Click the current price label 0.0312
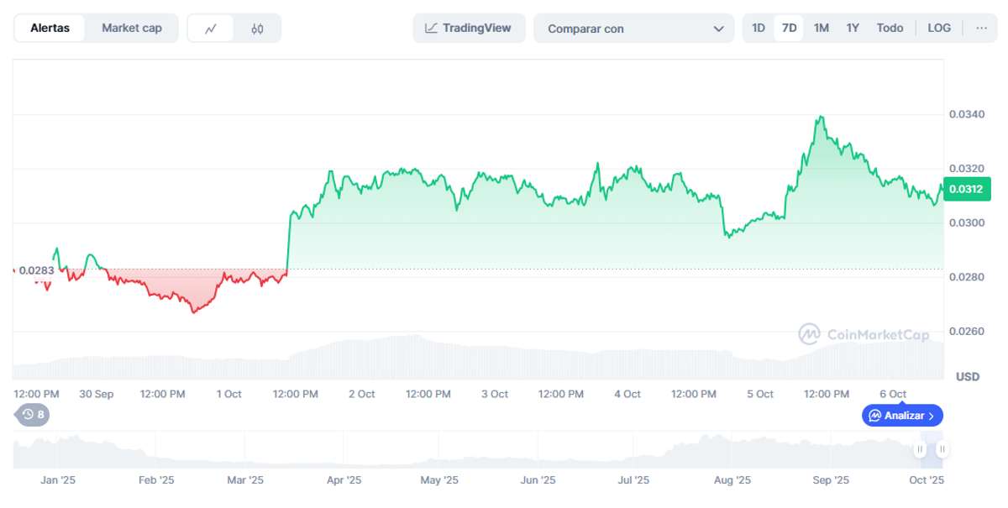 pyautogui.click(x=967, y=190)
